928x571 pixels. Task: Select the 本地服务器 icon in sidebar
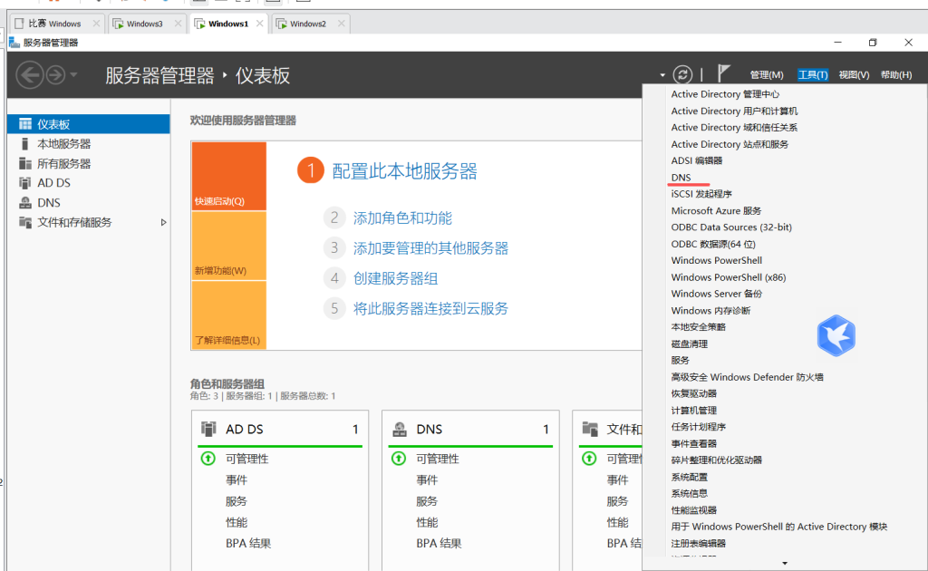pyautogui.click(x=25, y=144)
